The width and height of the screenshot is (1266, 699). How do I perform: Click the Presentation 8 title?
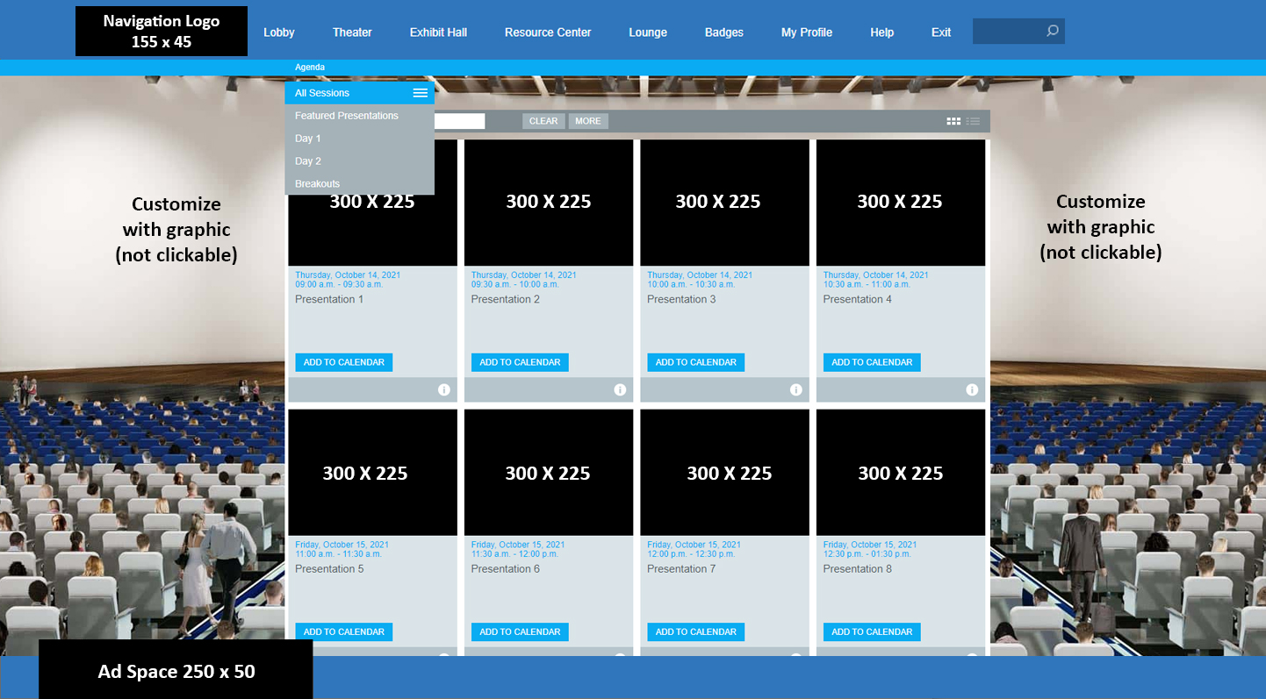tap(858, 568)
